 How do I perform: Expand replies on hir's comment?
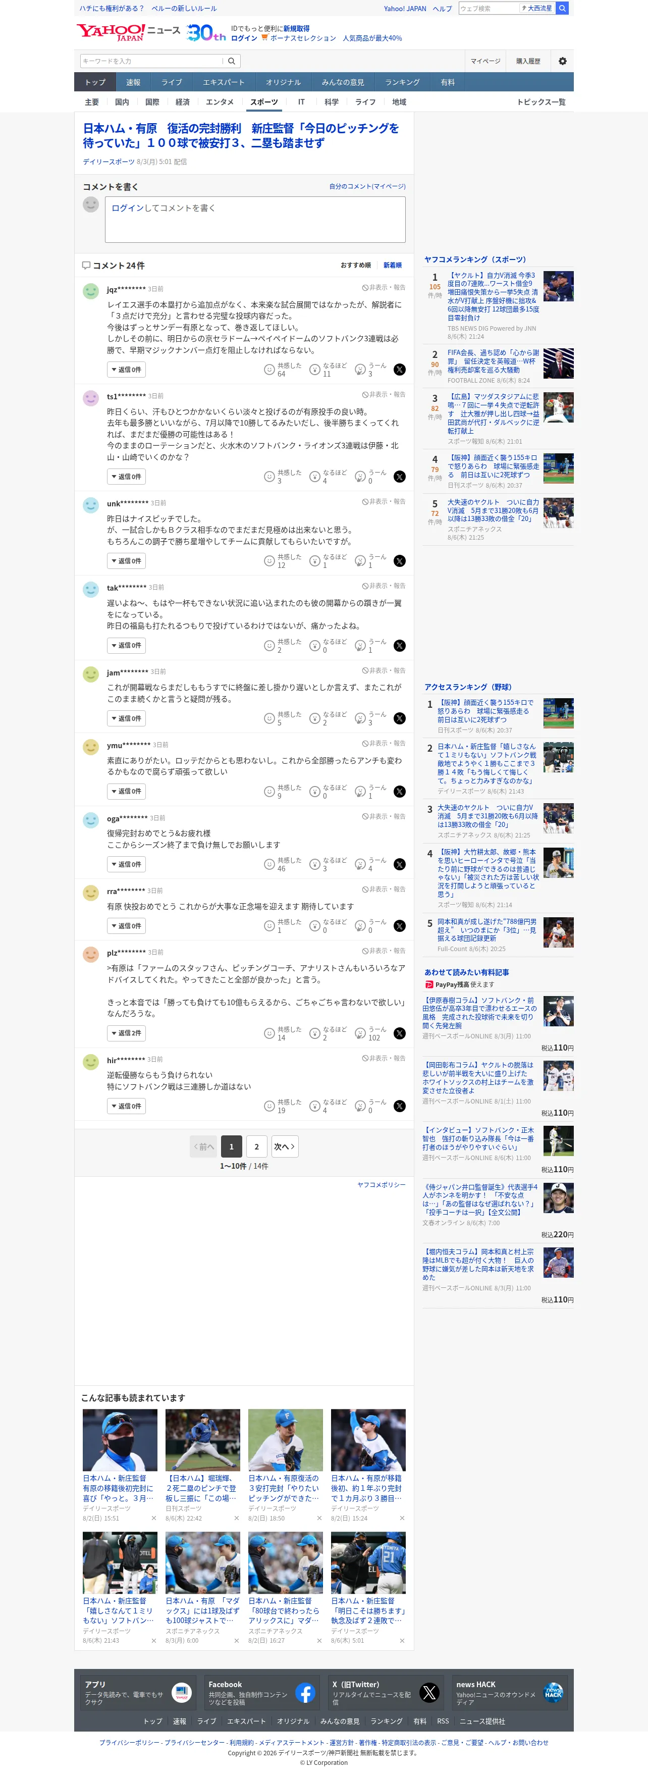(x=126, y=1106)
